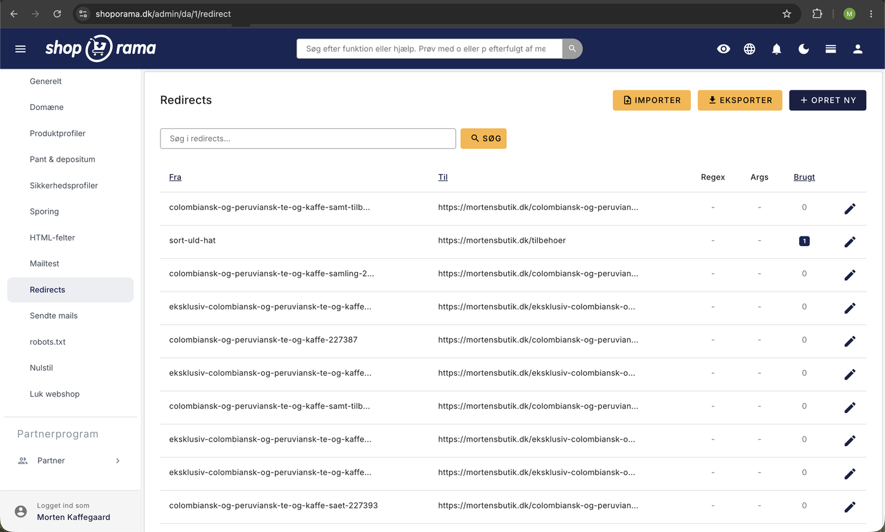Sort by the Fra column header
885x532 pixels.
click(175, 177)
